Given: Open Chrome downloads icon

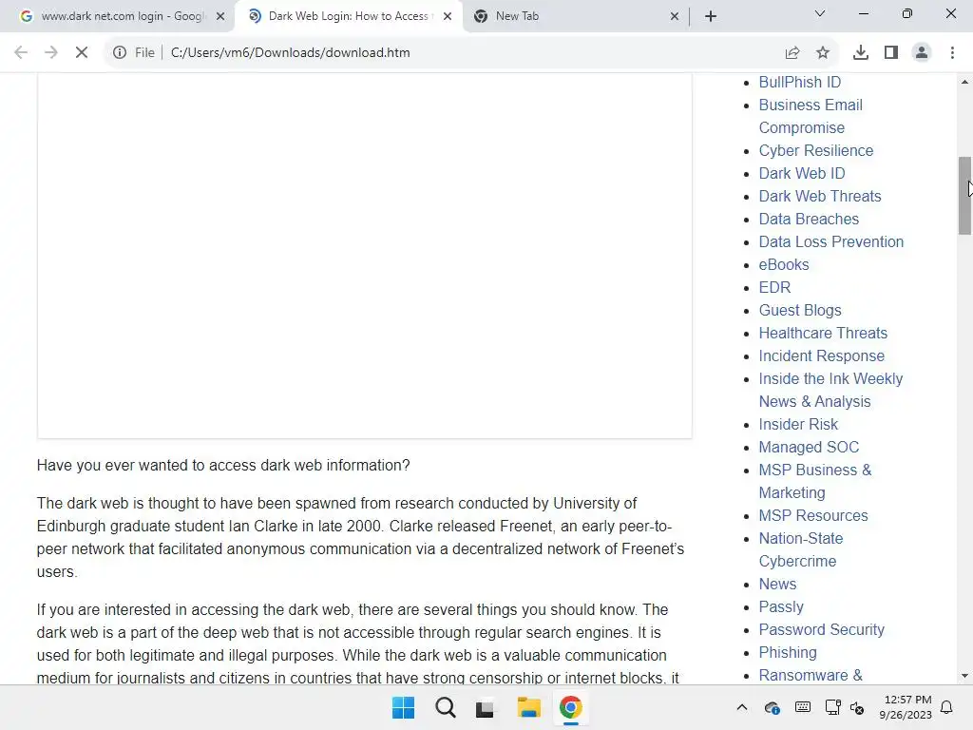Looking at the screenshot, I should pyautogui.click(x=861, y=53).
